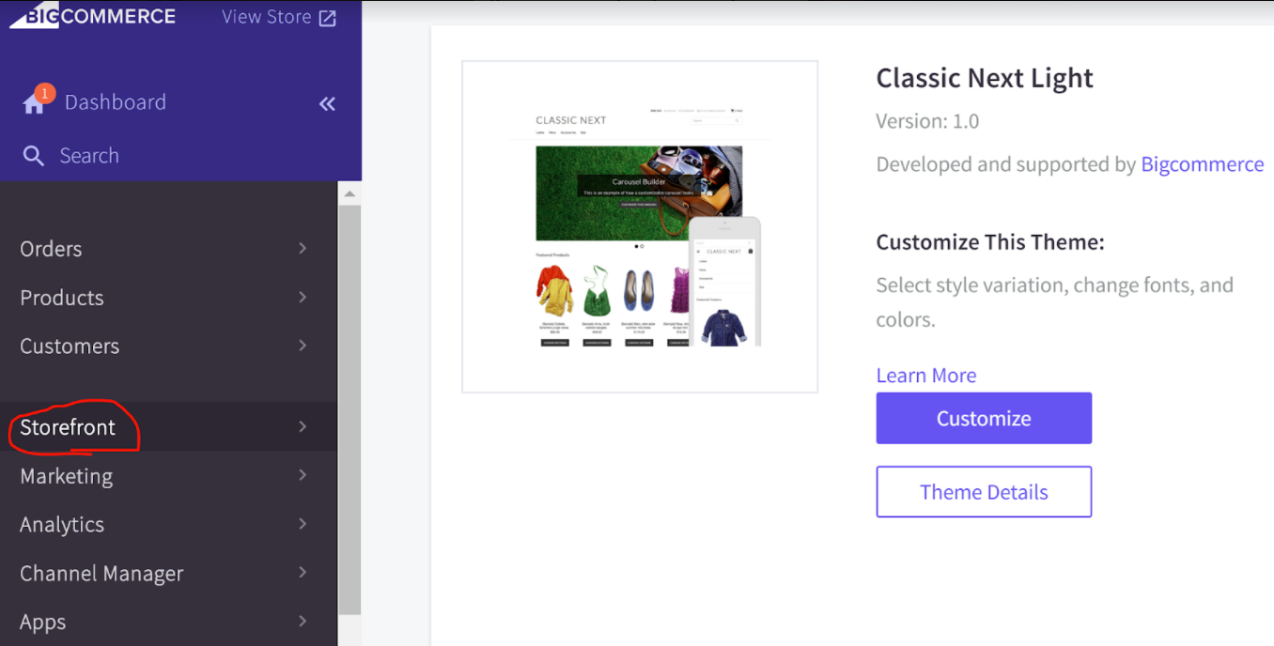1274x646 pixels.
Task: Click the View Store external link icon
Action: pos(327,18)
